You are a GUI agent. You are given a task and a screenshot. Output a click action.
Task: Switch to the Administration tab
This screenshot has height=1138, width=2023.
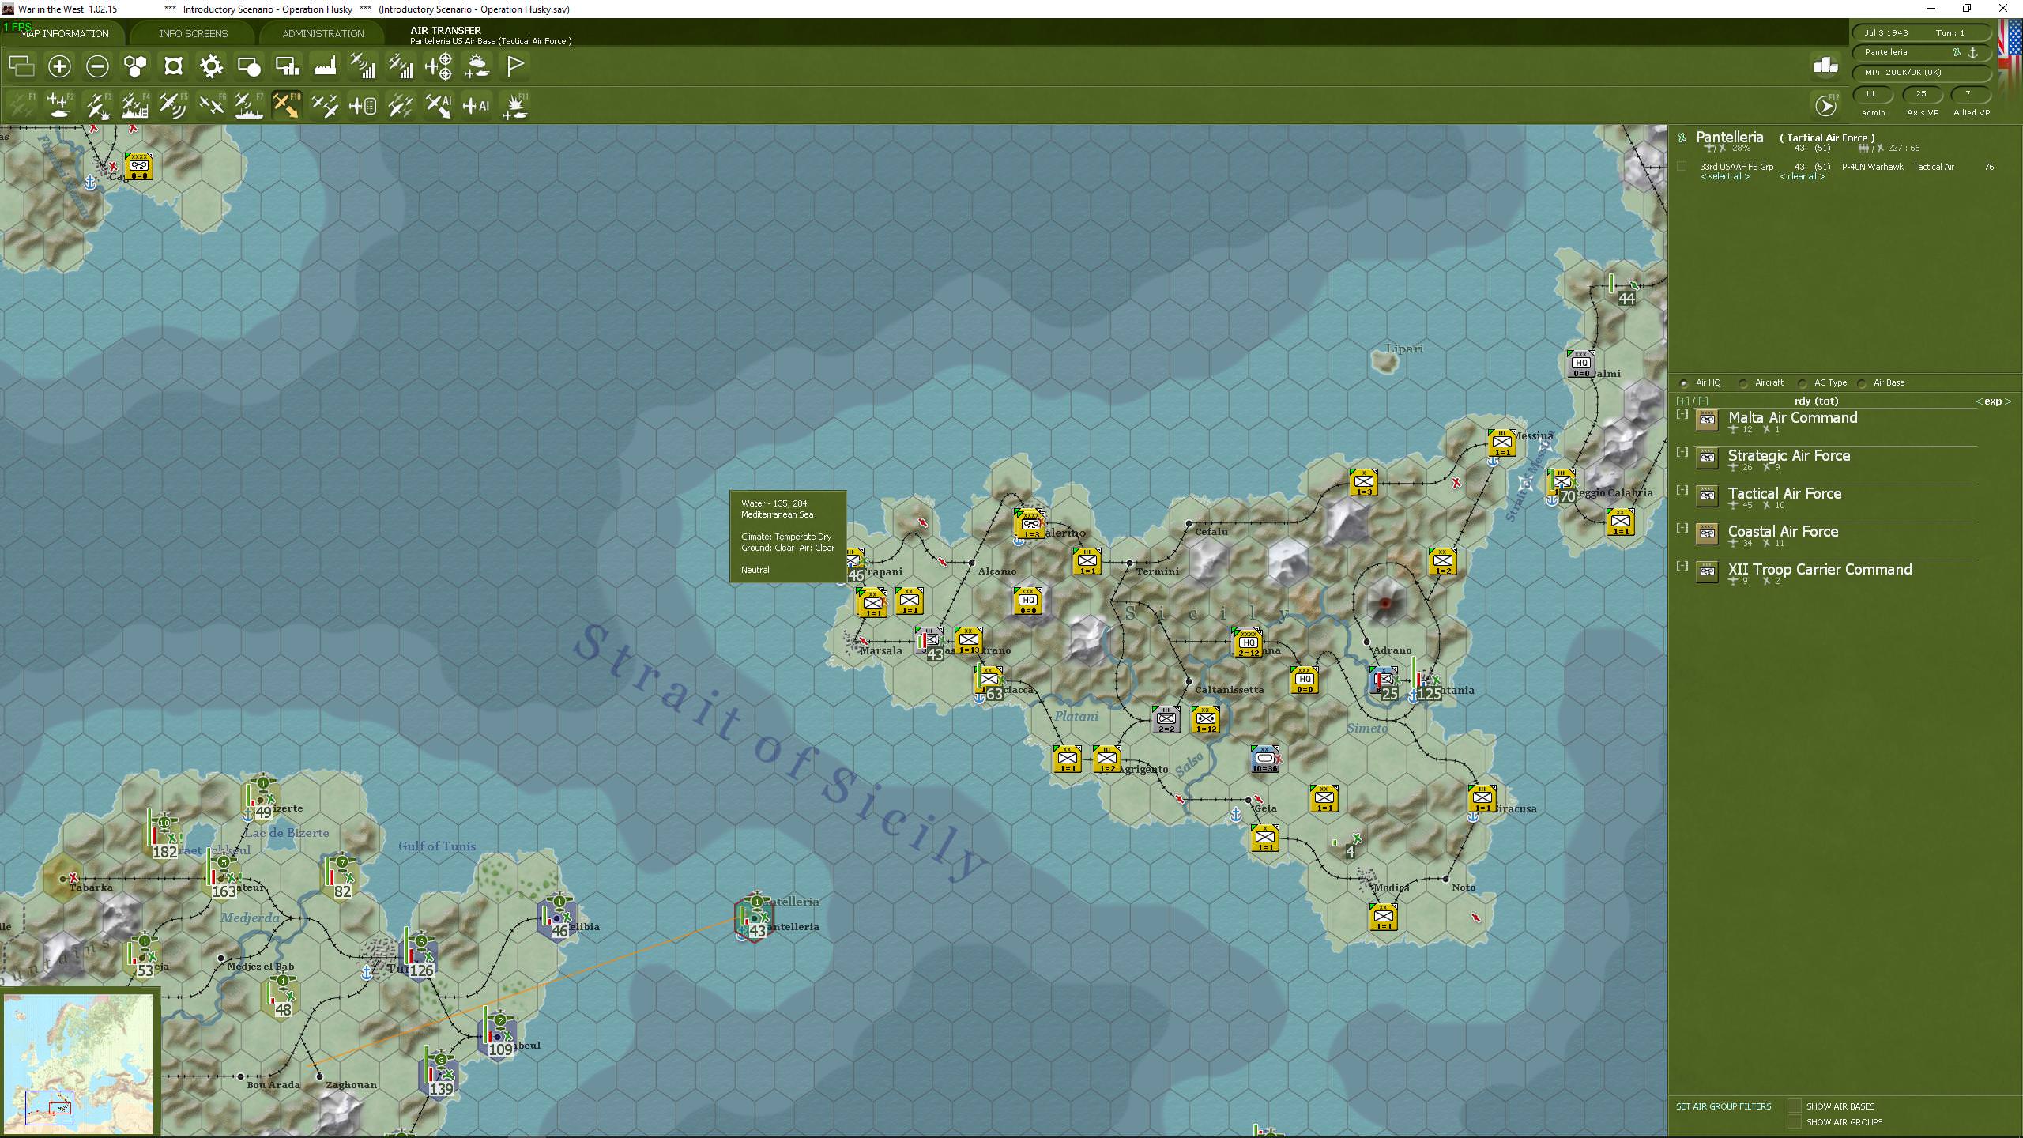[x=322, y=33]
